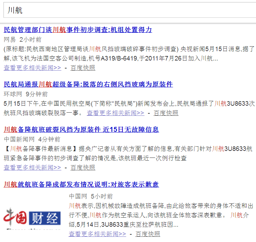256x242 pixels.
Task: Open headline 民航管理部门谈川航事件初步调查
Action: 78,30
